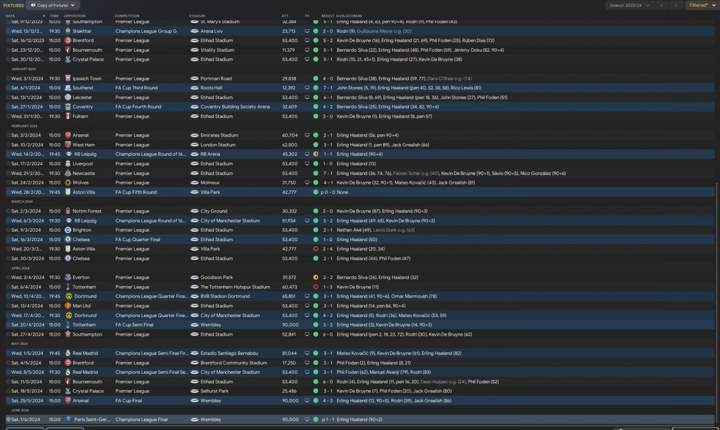Viewport: 720px width, 430px height.
Task: Click the stadium icon beside Emirates Stadium
Action: [x=195, y=135]
